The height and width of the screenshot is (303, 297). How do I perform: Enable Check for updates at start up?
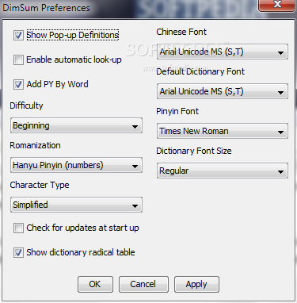point(18,228)
